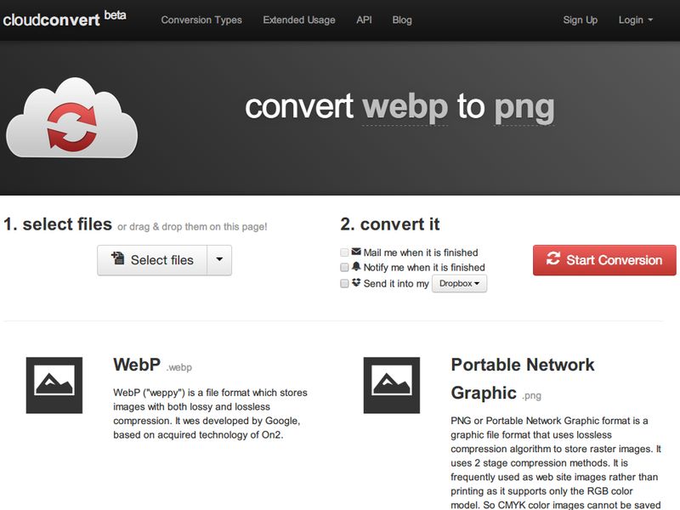
Task: Click the notification bell icon
Action: point(356,266)
